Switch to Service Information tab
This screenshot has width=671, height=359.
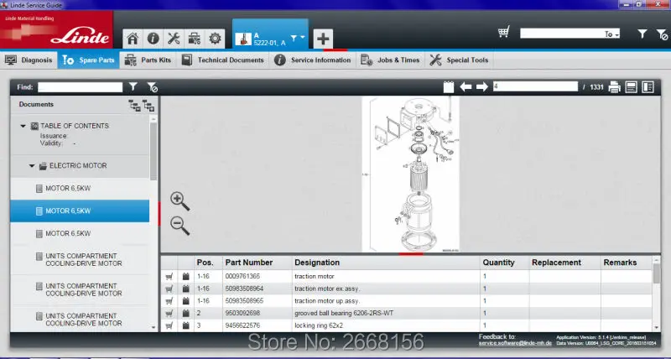313,60
